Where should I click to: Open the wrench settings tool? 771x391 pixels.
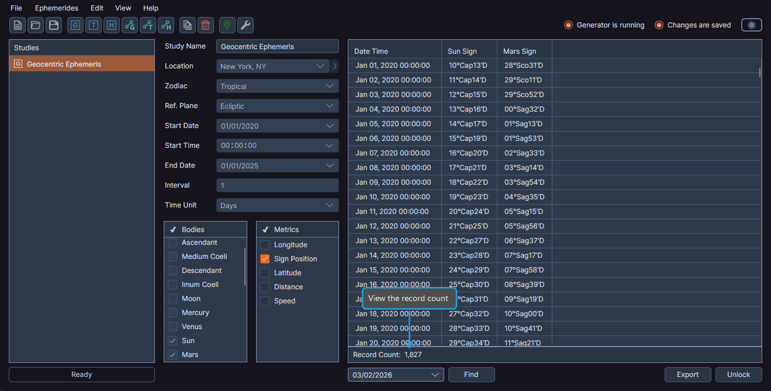245,25
